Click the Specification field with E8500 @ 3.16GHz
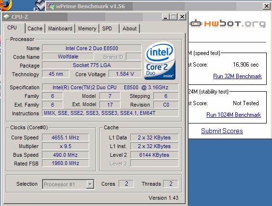The height and width of the screenshot is (206, 272). click(110, 87)
